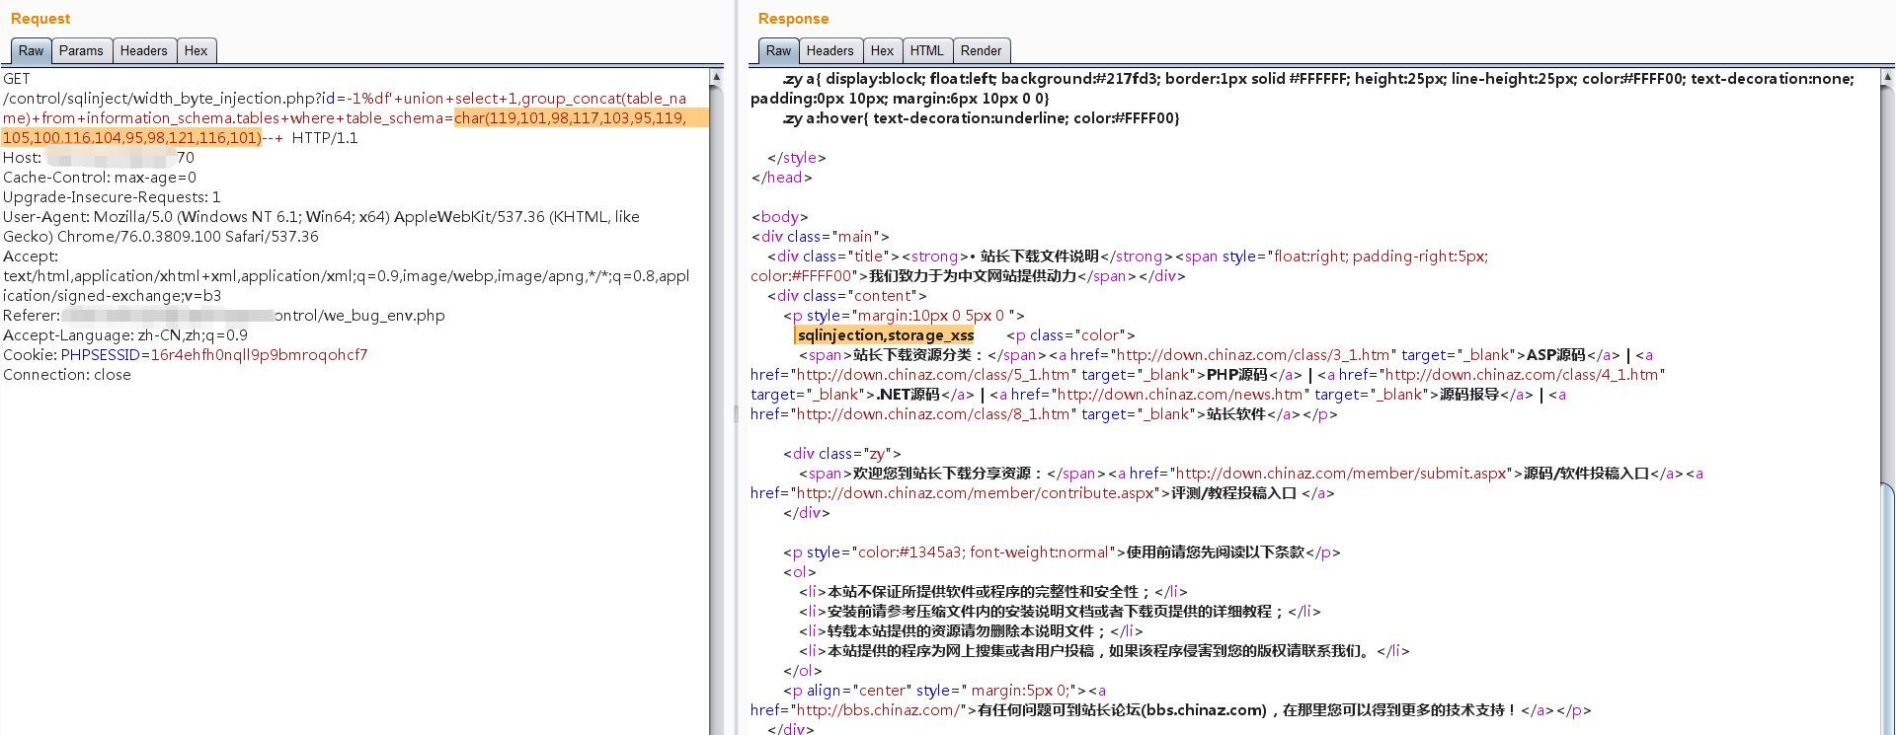Open the Response Render tab
Screen dimensions: 1896x735
click(982, 51)
